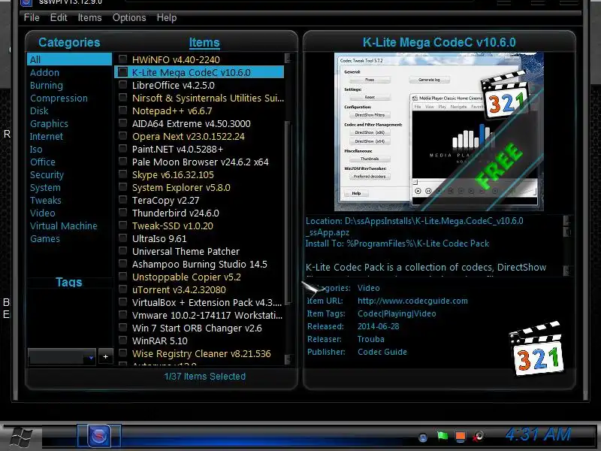Select Pale Moon Browser v24.6.2 x64 item
This screenshot has width=601, height=451.
point(200,162)
